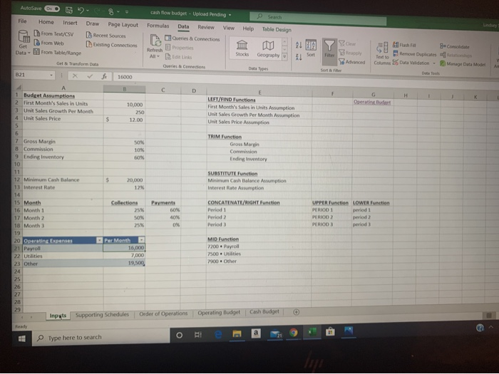Follow the Operating Budget link in G1
Viewport: 499px width, 374px height.
pos(372,102)
